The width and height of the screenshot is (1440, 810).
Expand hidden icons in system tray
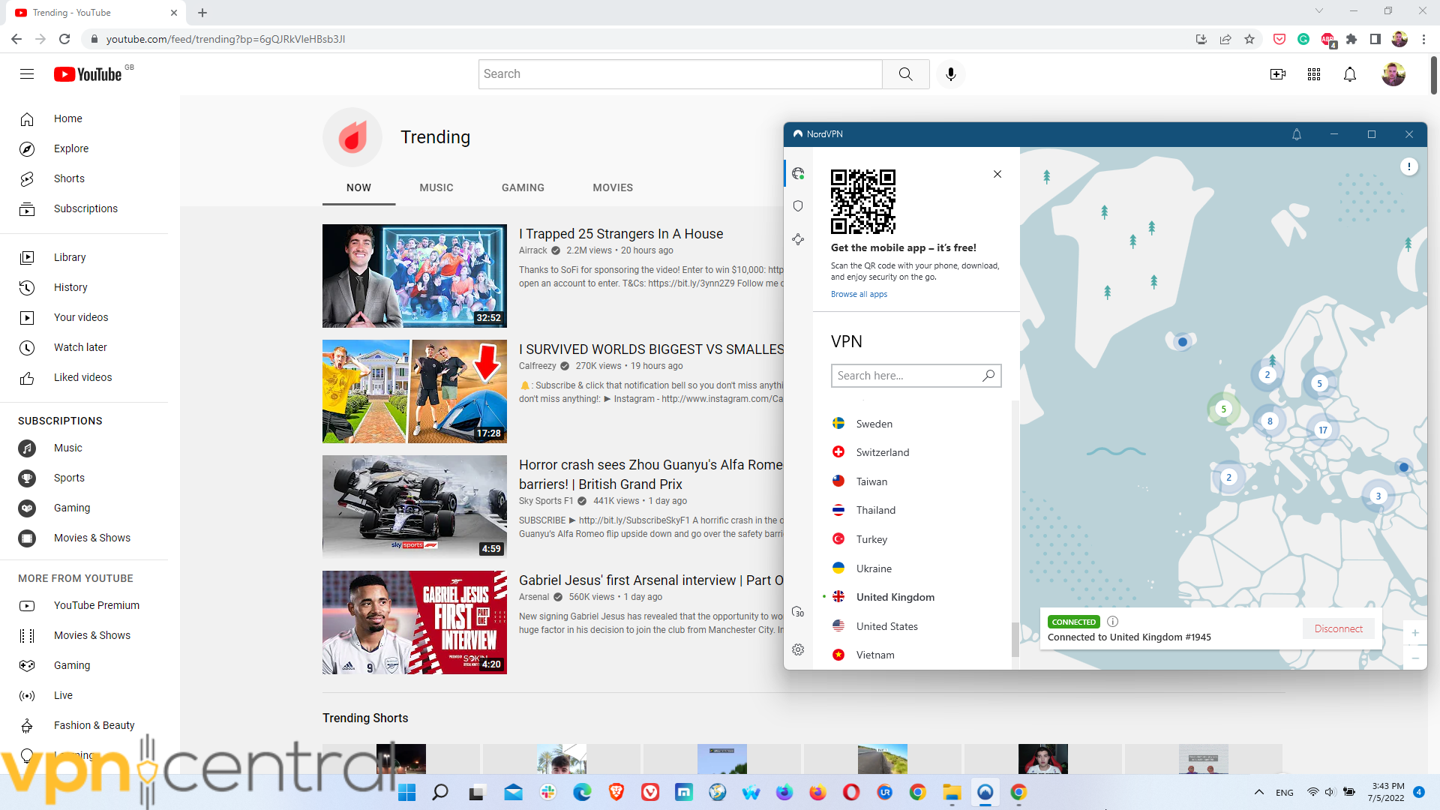click(x=1258, y=792)
